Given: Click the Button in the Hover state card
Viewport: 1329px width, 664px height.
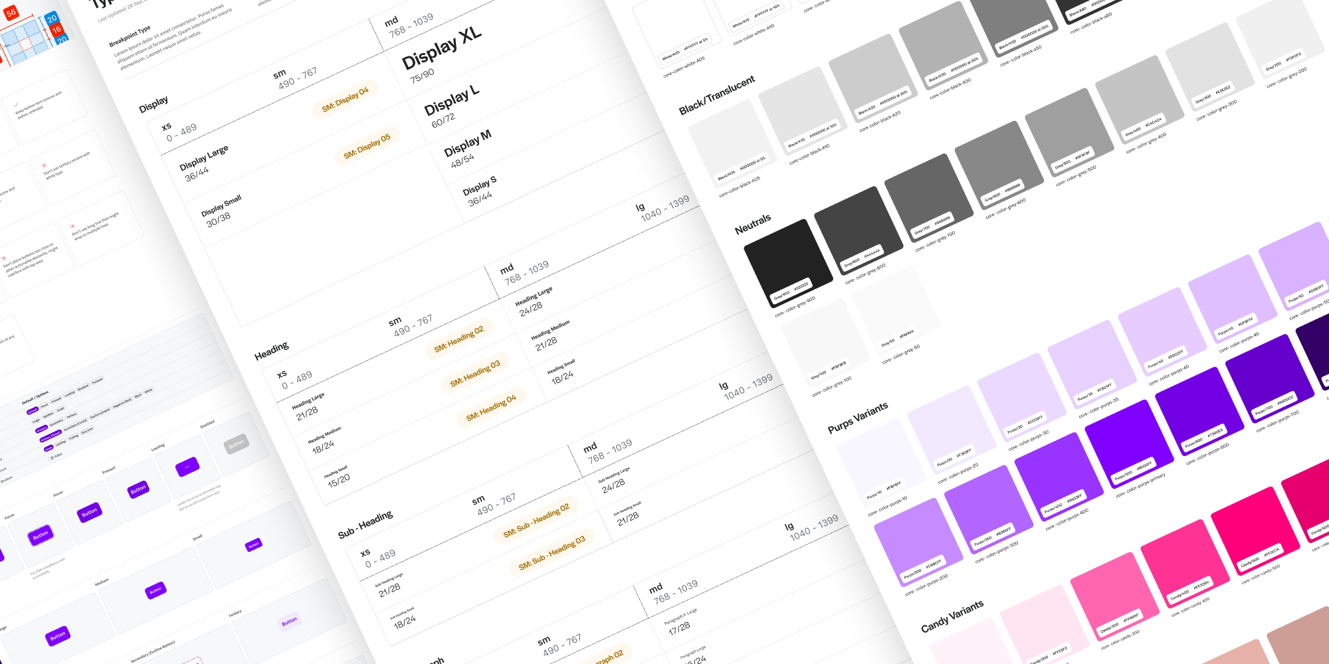Looking at the screenshot, I should click(90, 513).
